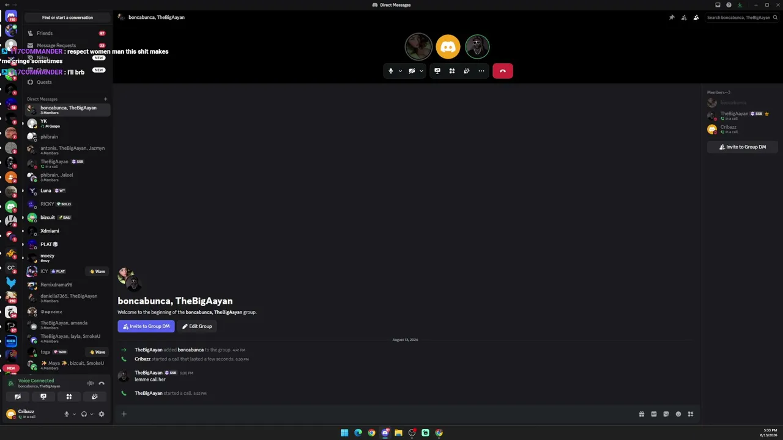
Task: Deafen with the headphones icon
Action: [x=84, y=414]
